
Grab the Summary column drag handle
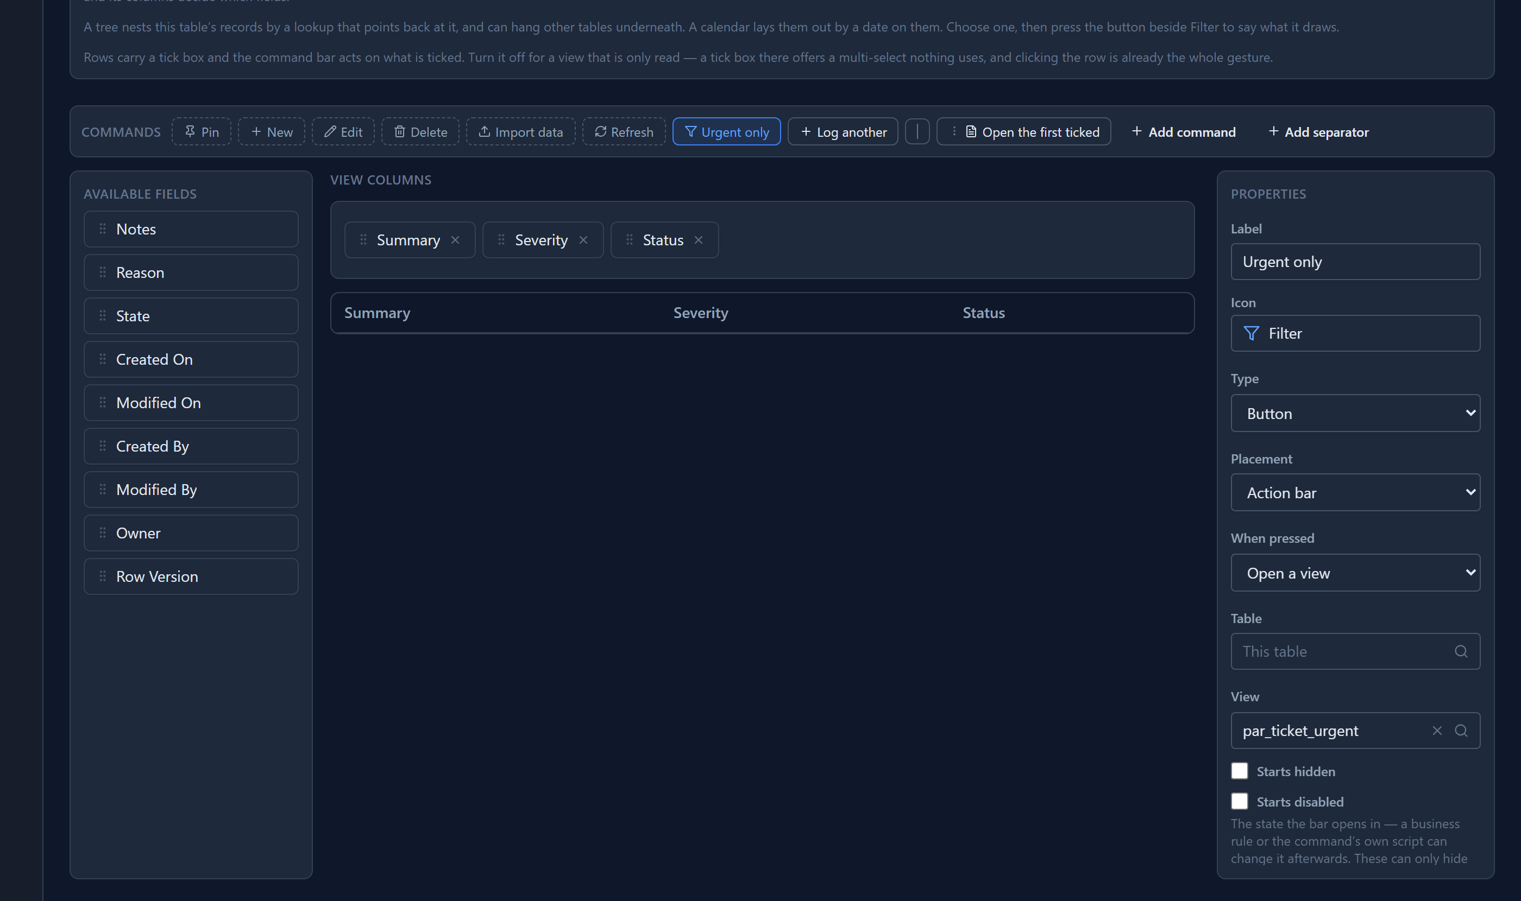point(363,240)
